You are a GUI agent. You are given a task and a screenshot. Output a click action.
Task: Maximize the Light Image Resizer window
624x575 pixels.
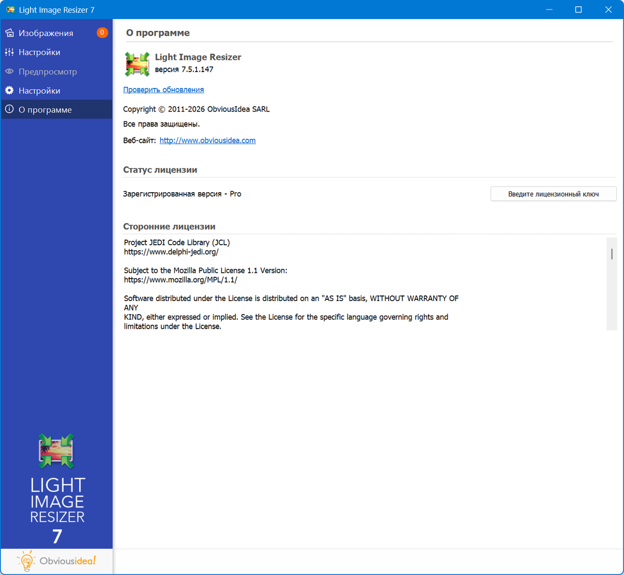pyautogui.click(x=578, y=10)
